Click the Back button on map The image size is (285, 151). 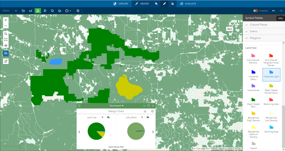point(230,29)
